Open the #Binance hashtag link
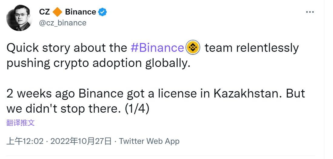The image size is (333, 159). click(x=157, y=48)
